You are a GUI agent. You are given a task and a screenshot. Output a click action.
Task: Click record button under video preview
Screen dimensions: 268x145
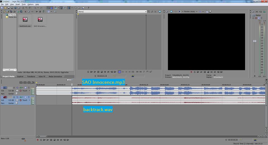point(192,72)
